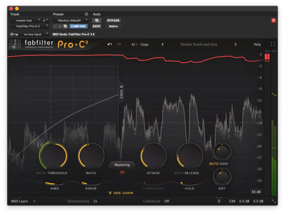Click the copy settings icon next to COMPARE
Image resolution: width=285 pixels, height=214 pixels.
point(66,26)
